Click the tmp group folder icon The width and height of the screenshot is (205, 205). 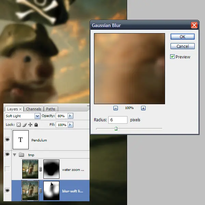pos(21,155)
